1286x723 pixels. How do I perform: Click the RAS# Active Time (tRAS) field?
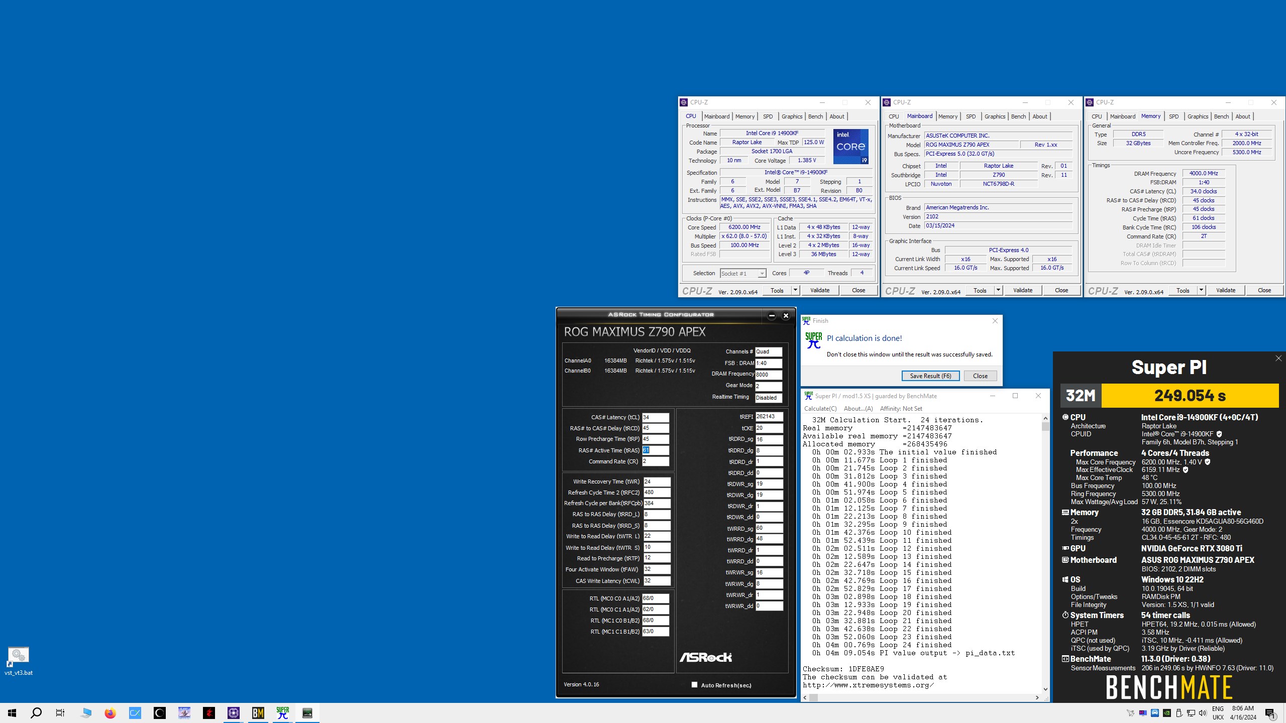pos(656,450)
